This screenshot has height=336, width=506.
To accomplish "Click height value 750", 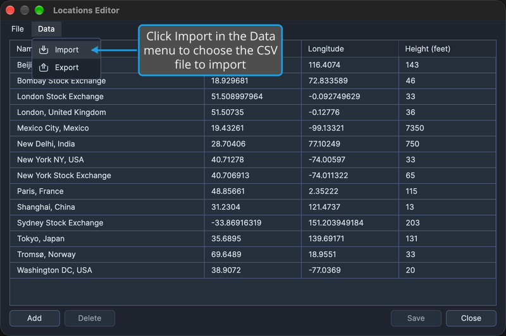I will pos(412,144).
